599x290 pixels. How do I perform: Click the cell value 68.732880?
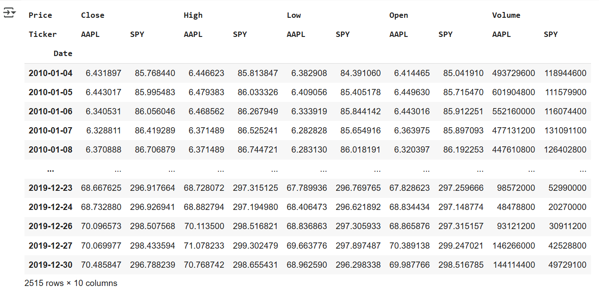(x=101, y=207)
